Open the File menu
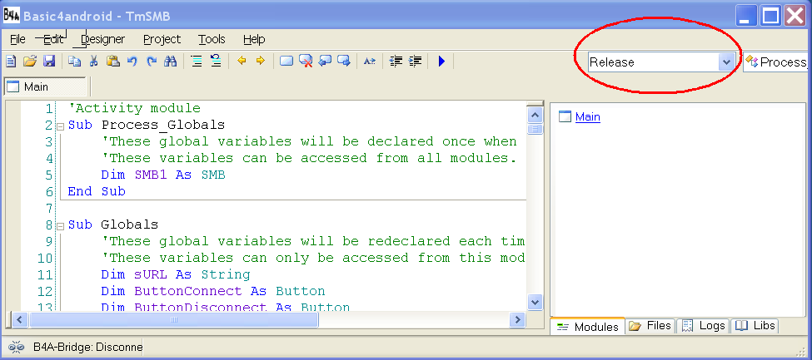The width and height of the screenshot is (812, 360). point(17,39)
